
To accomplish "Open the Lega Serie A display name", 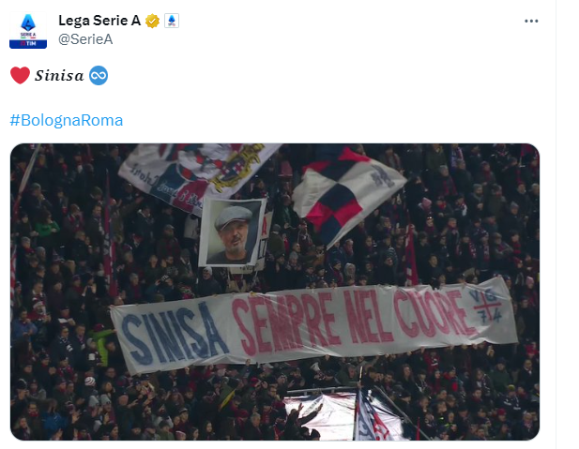I will 99,21.
